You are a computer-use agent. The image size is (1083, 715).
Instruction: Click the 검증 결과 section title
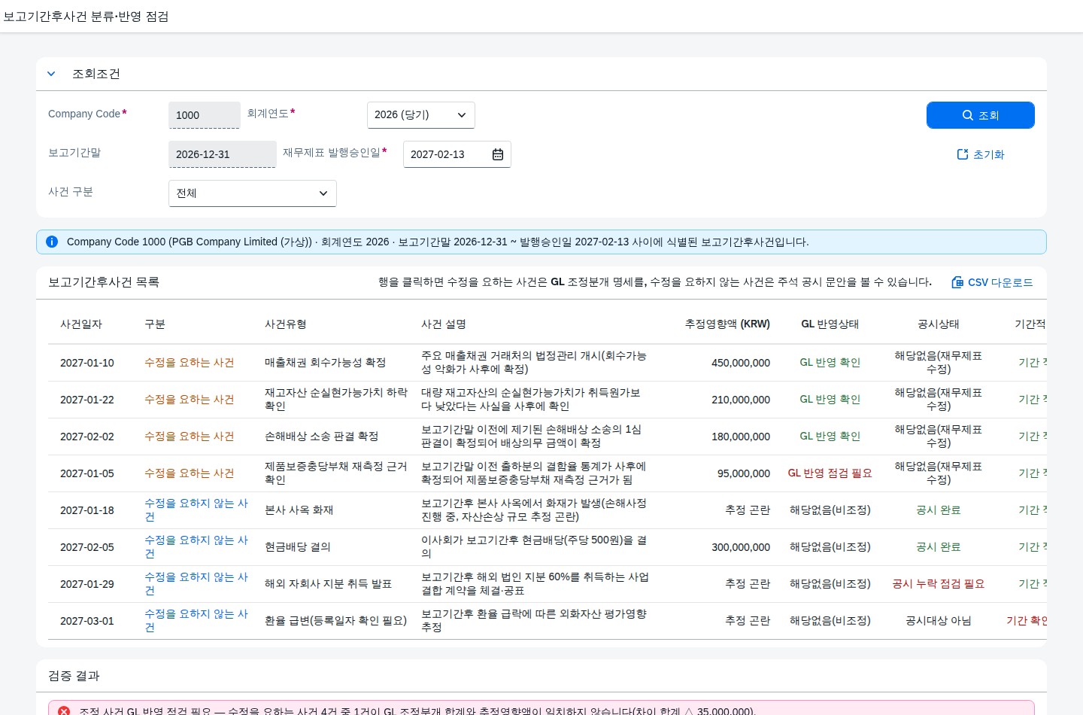(74, 676)
